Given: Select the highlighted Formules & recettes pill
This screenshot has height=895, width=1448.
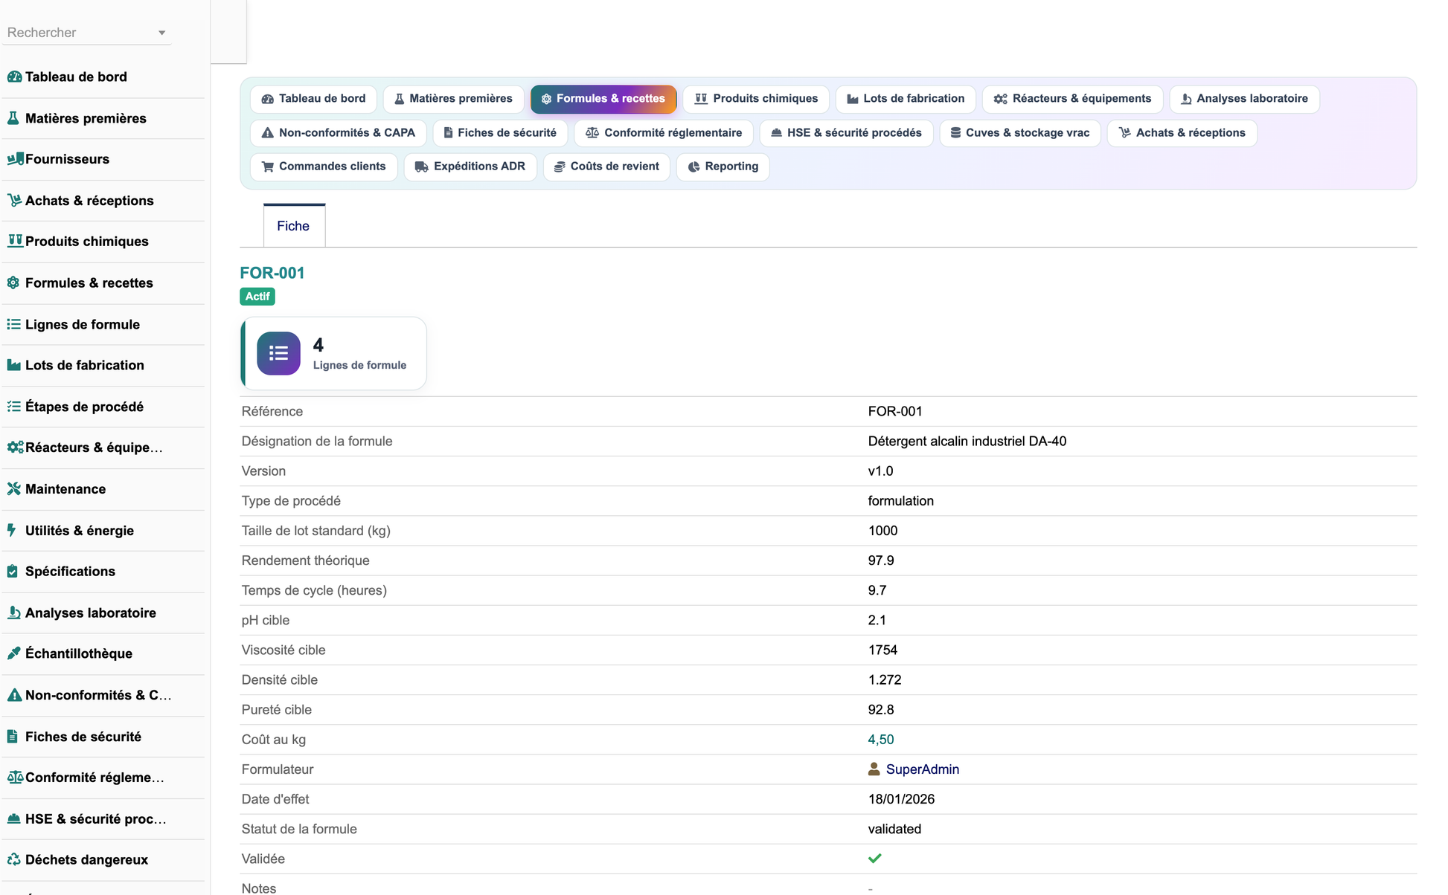Looking at the screenshot, I should (603, 99).
